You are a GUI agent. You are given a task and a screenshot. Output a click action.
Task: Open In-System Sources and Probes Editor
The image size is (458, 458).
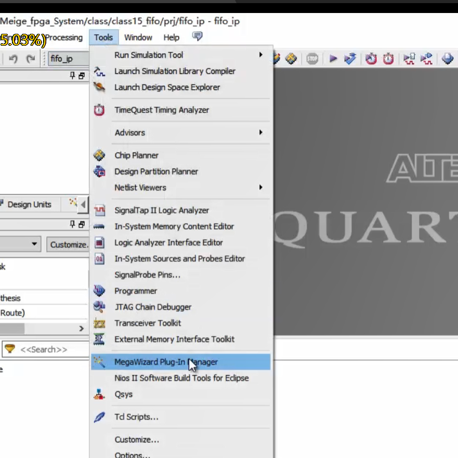(180, 259)
